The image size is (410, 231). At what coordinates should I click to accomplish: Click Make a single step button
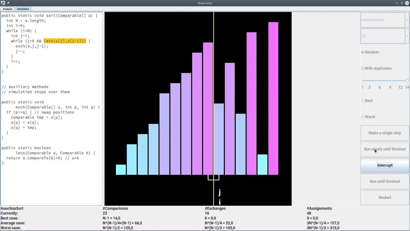point(385,133)
